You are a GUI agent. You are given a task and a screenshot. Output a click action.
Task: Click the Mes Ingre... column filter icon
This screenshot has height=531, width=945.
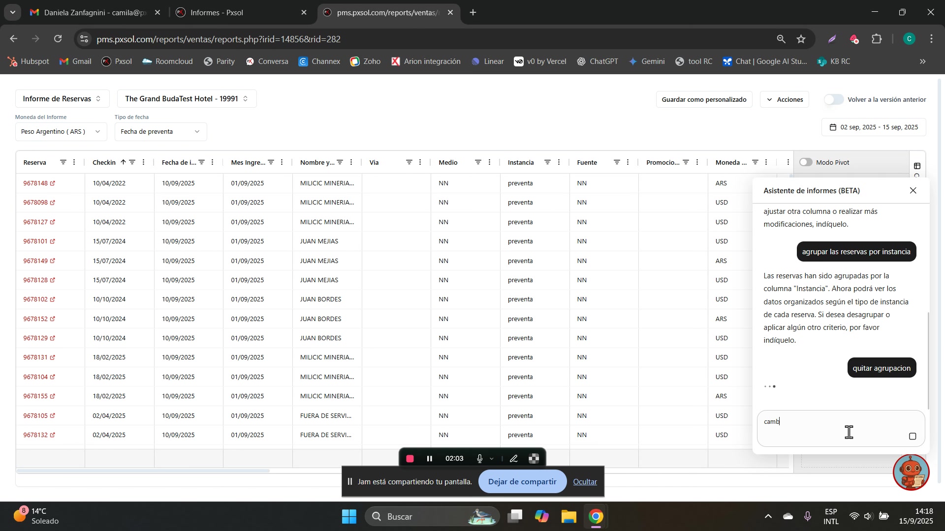[271, 162]
